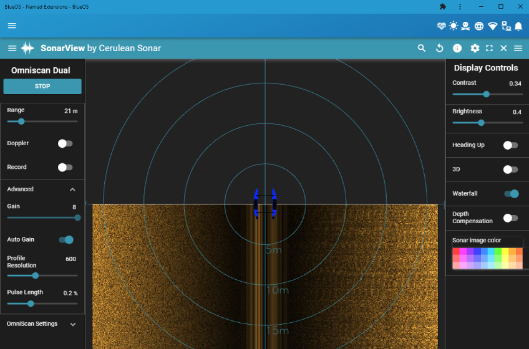529x349 pixels.
Task: Toggle Heading Up switch
Action: (510, 145)
